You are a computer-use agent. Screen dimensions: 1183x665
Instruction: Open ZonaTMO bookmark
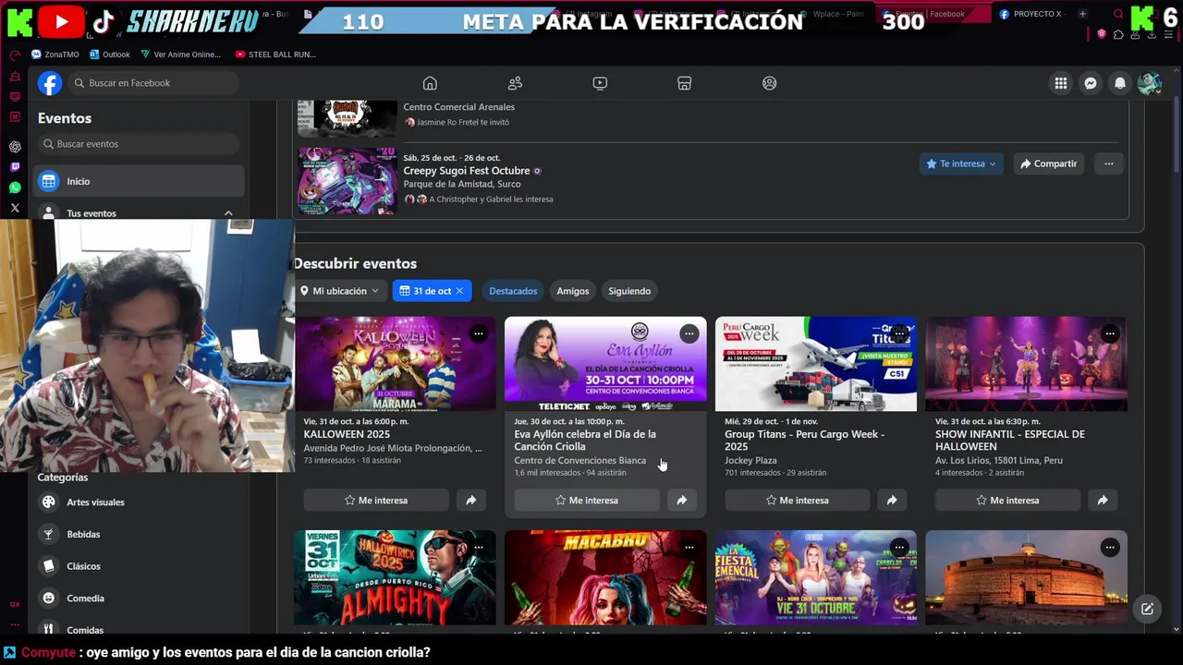[55, 54]
